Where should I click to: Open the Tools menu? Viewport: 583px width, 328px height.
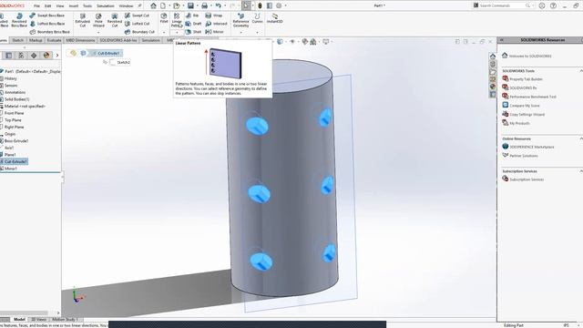point(87,6)
